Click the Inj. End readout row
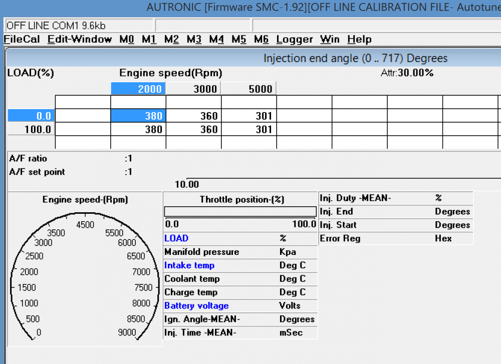Image resolution: width=501 pixels, height=364 pixels. [x=396, y=211]
